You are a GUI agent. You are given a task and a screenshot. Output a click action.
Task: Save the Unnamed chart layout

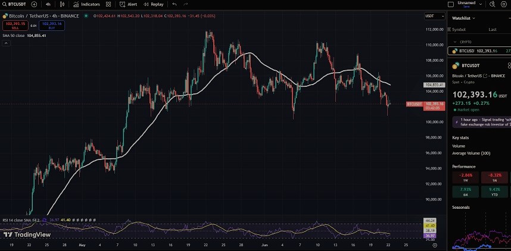[466, 7]
